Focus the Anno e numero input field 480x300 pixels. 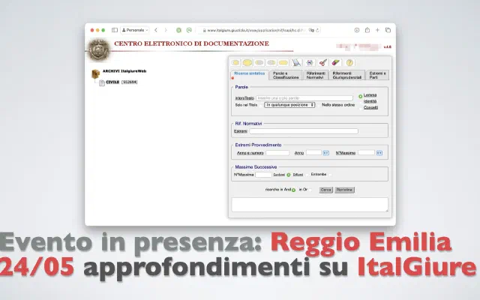(277, 153)
